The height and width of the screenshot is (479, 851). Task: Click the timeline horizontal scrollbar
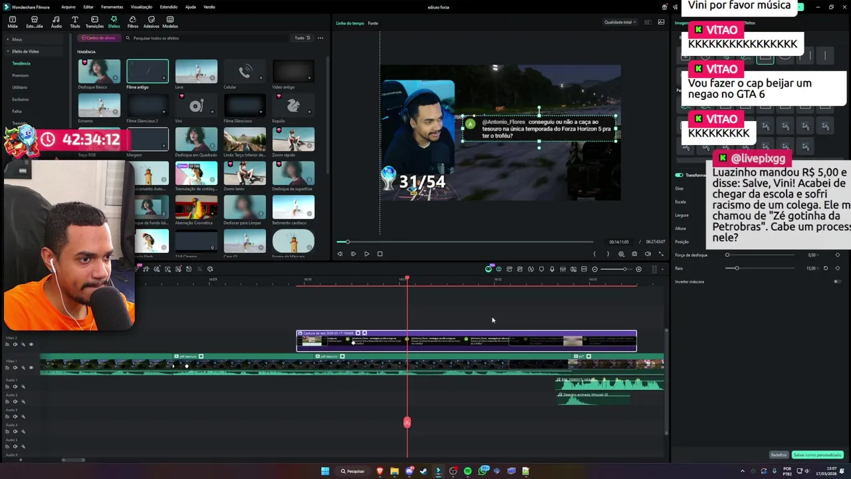pyautogui.click(x=73, y=460)
